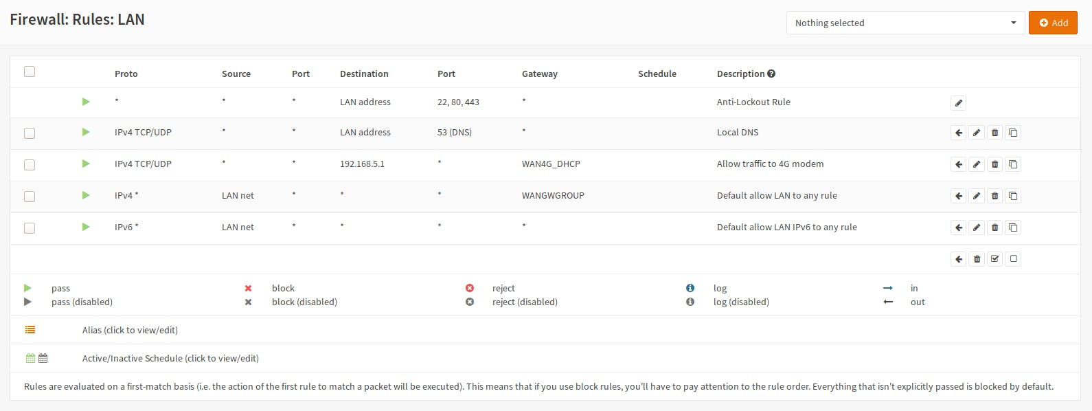The width and height of the screenshot is (1092, 411).
Task: Open the 'Nothing selected' dropdown
Action: coord(905,23)
